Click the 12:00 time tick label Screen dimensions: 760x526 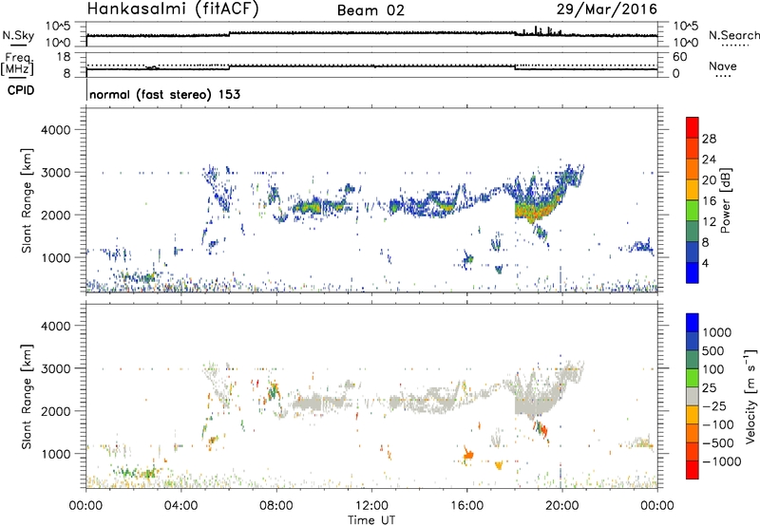371,506
